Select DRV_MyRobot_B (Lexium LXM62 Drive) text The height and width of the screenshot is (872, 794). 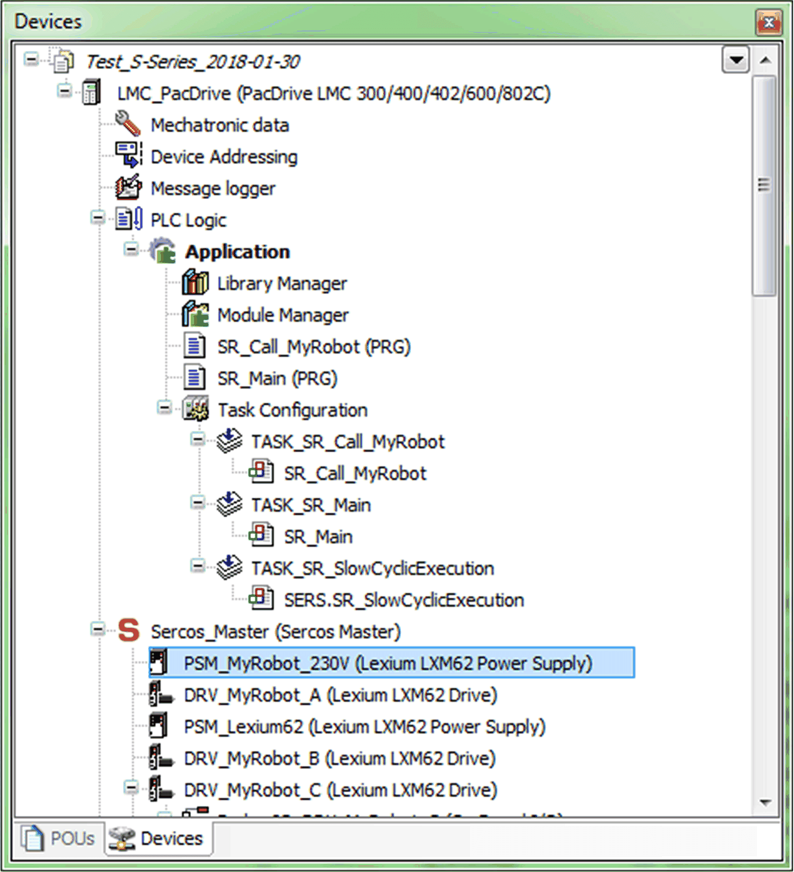point(340,758)
